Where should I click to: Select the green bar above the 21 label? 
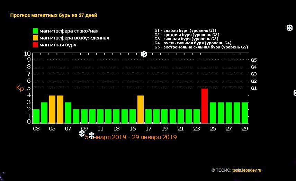(181, 117)
